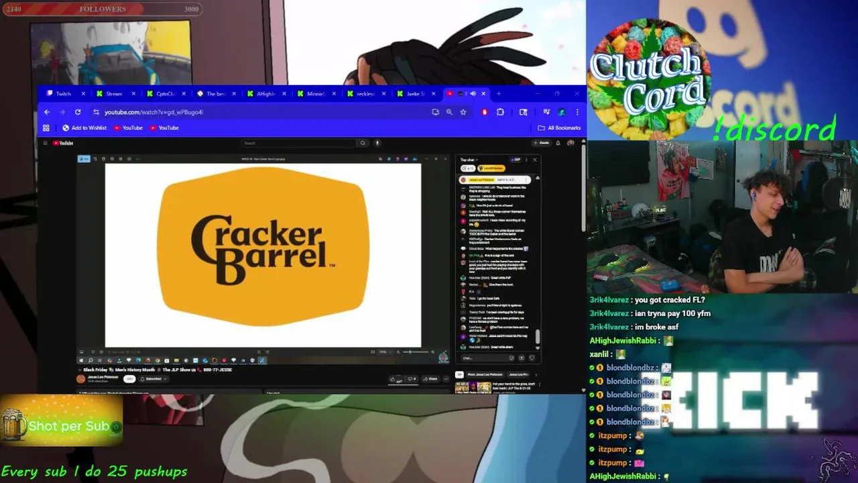Click the live chat scrollbar
The width and height of the screenshot is (858, 483).
click(537, 335)
